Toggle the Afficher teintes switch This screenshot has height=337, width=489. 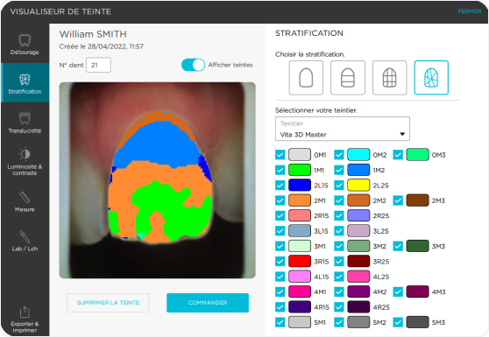(x=193, y=65)
